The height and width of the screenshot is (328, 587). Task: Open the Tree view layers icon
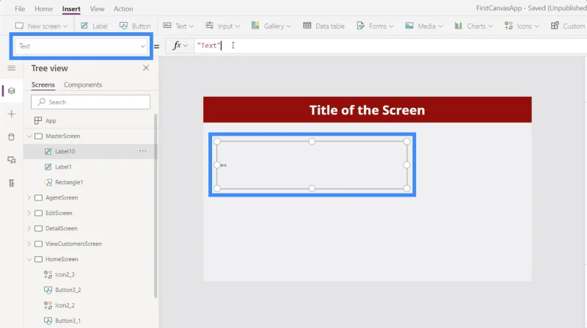(12, 91)
